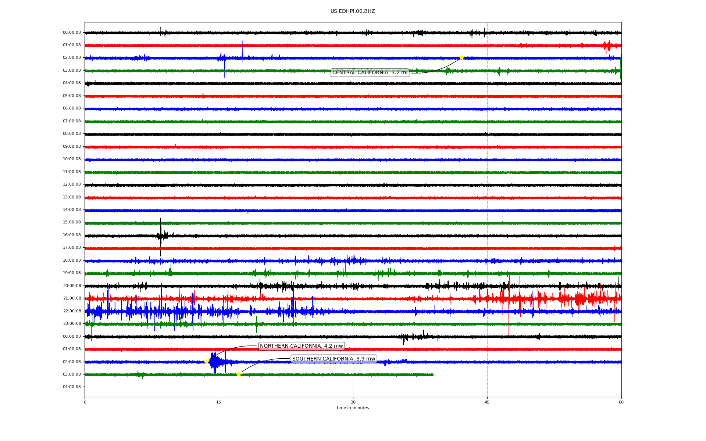The height and width of the screenshot is (441, 706).
Task: Click the NORTHERN CALIFORNIA, 4.2 mw label
Action: click(301, 346)
